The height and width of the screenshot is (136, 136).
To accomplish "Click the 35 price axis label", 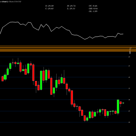I will [x=129, y=88].
